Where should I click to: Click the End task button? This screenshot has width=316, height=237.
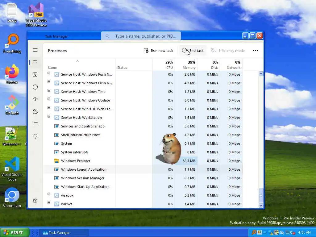tap(193, 51)
